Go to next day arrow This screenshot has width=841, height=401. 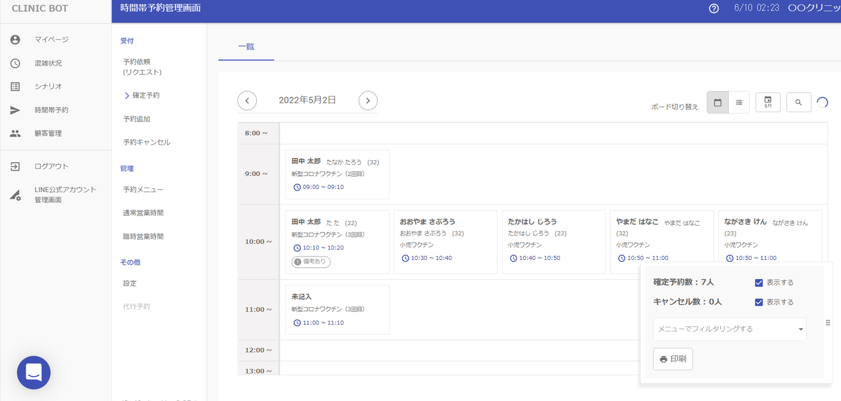click(368, 100)
